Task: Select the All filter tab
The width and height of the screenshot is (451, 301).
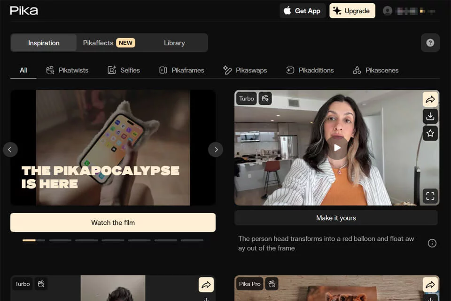Action: [23, 70]
